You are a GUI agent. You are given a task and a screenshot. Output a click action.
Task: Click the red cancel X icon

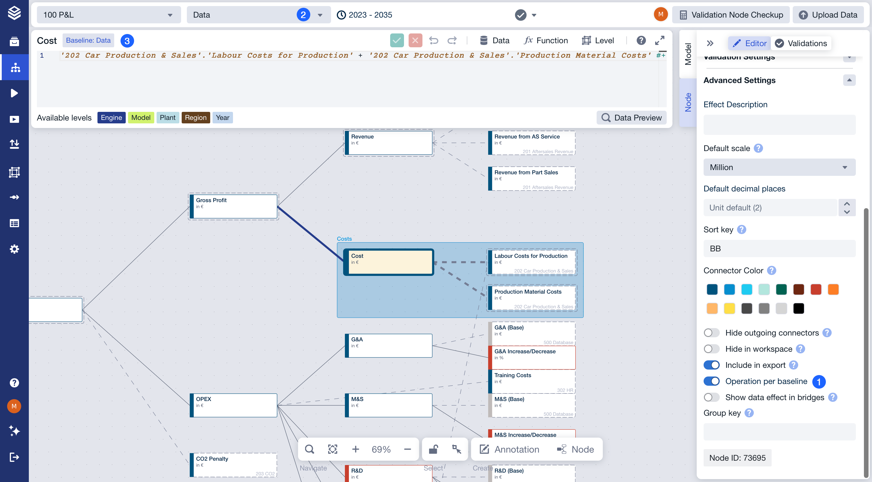(x=415, y=41)
